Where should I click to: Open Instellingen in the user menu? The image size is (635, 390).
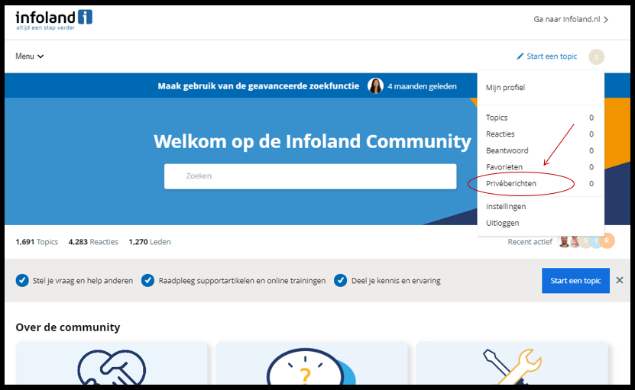506,206
